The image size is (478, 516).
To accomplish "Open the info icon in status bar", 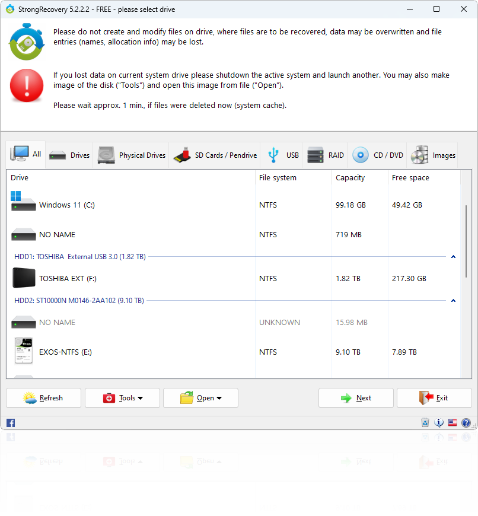I will [x=439, y=422].
